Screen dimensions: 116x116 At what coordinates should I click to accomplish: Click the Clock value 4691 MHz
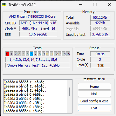[x=30, y=29]
